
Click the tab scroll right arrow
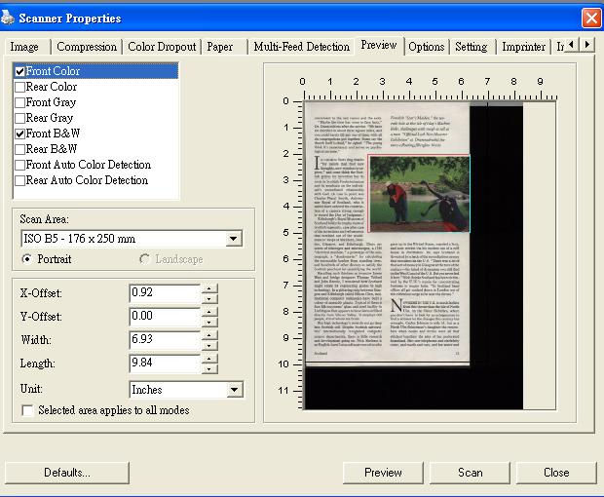[x=587, y=45]
